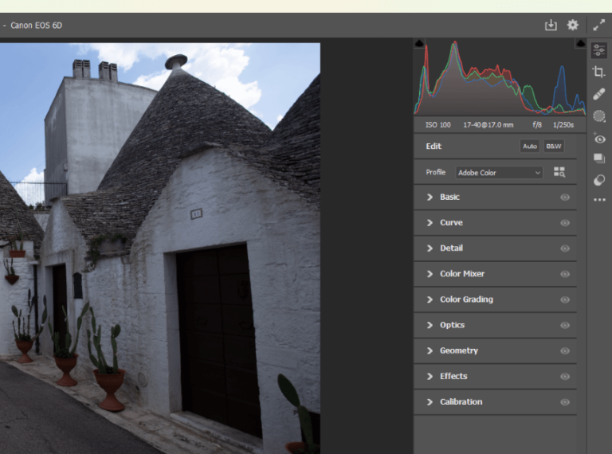Toggle Color Mixer visibility eye
Viewport: 612px width, 454px height.
[x=565, y=274]
